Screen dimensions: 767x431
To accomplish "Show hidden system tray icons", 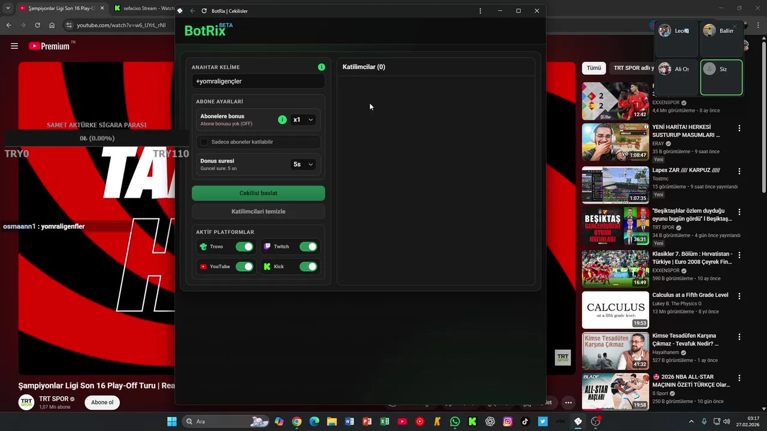I will click(x=691, y=421).
